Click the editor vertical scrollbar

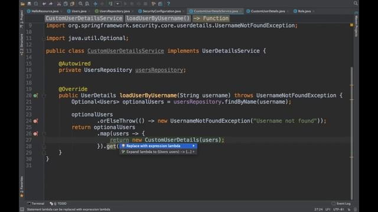click(x=352, y=133)
